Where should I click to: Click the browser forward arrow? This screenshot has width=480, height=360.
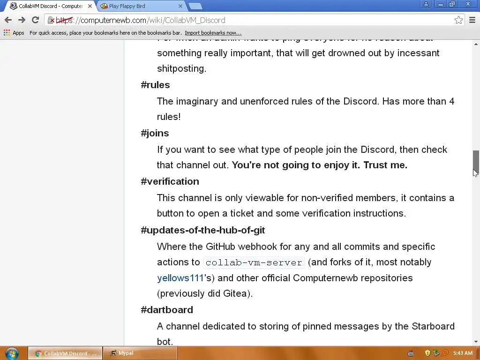(x=22, y=20)
